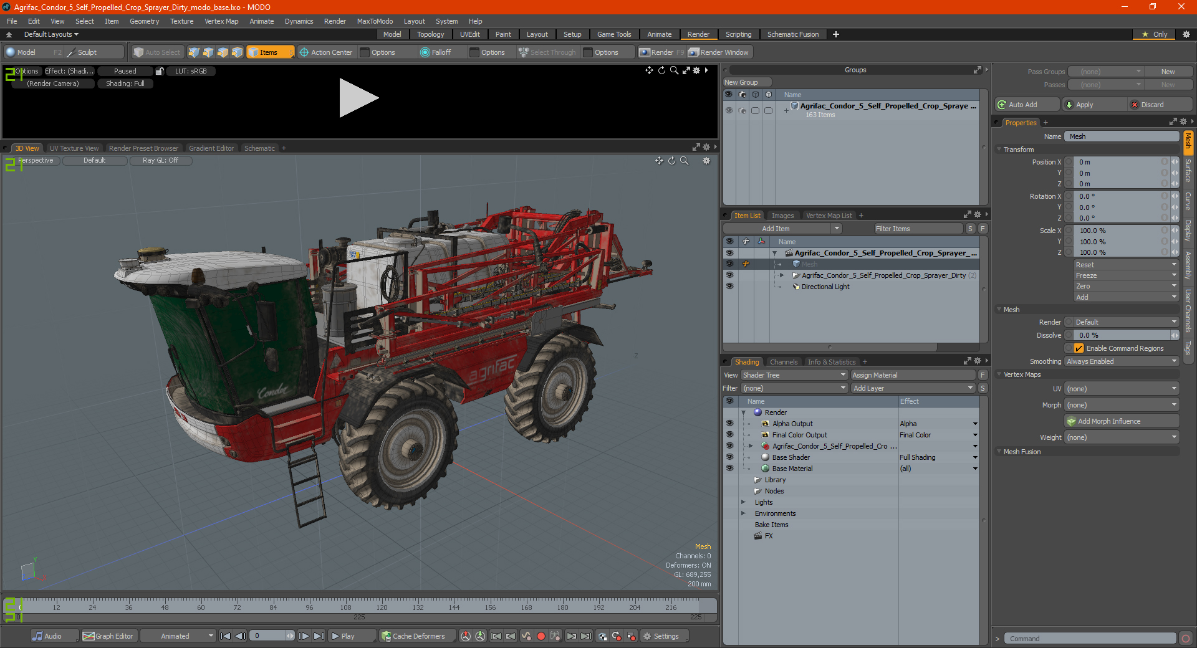This screenshot has height=648, width=1197.
Task: Click the Freeze transform button
Action: pyautogui.click(x=1126, y=275)
